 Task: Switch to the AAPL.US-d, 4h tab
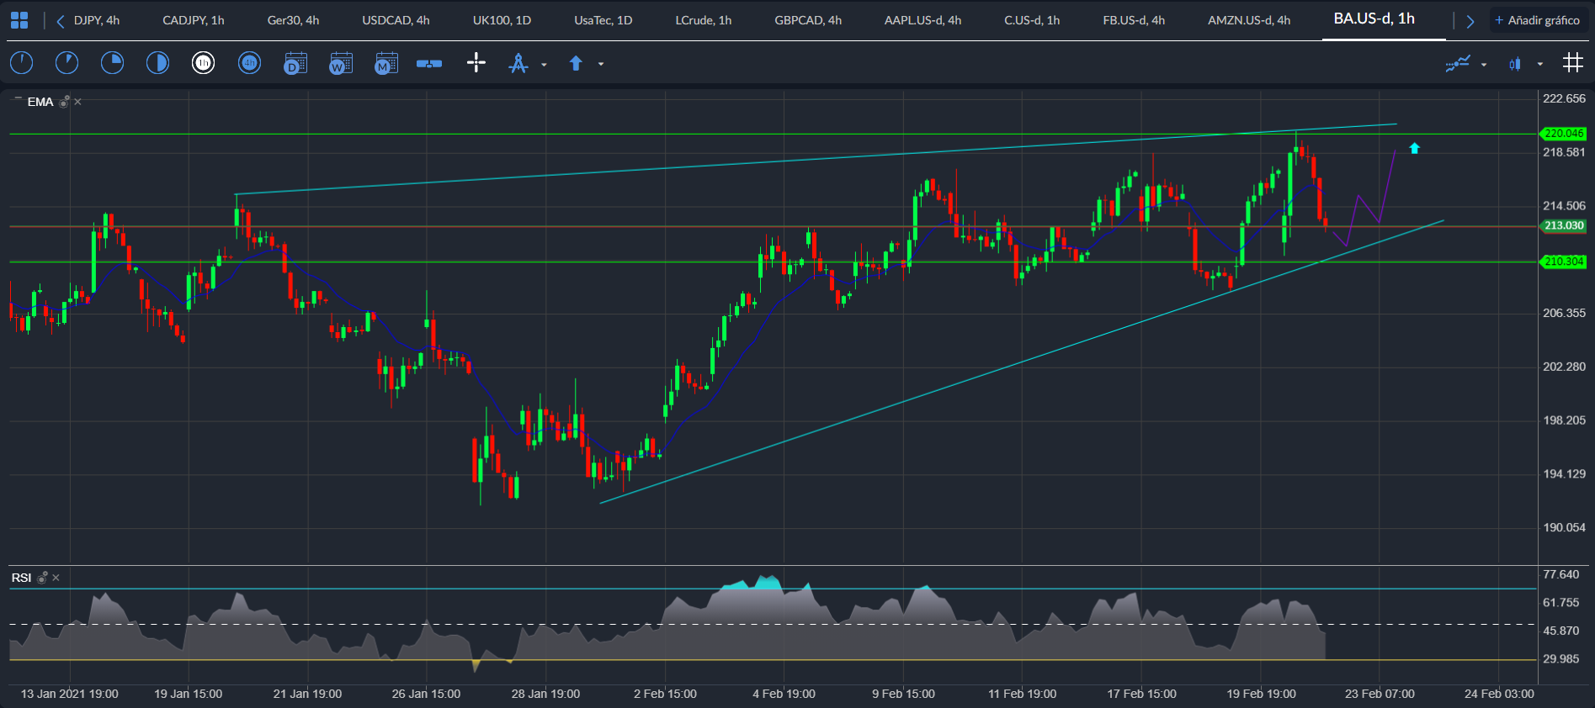pyautogui.click(x=922, y=20)
